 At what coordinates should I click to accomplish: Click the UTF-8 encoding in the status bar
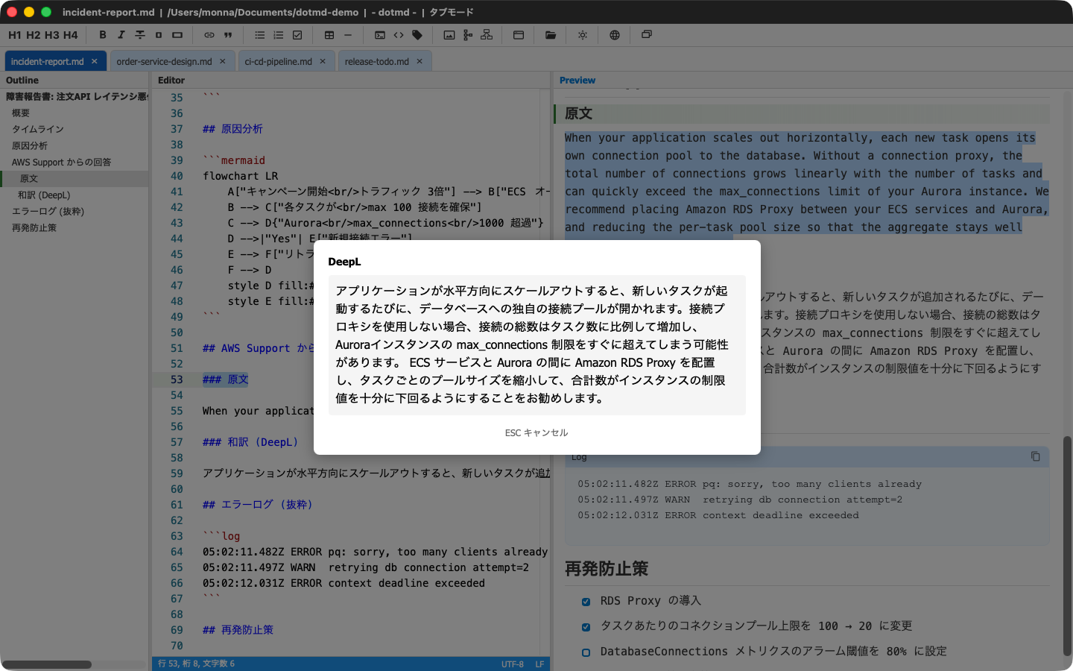click(x=513, y=664)
